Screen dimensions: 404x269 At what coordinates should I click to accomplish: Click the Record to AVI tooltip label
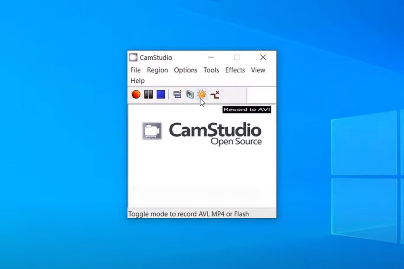247,109
